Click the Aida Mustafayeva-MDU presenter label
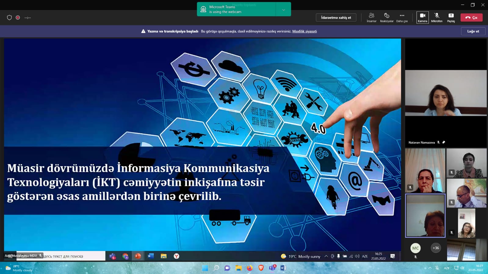Screen dimensions: 488x274 (x=23, y=256)
